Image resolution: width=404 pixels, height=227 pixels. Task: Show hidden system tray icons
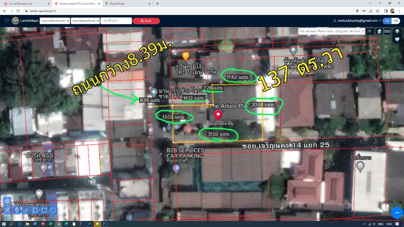pos(364,224)
